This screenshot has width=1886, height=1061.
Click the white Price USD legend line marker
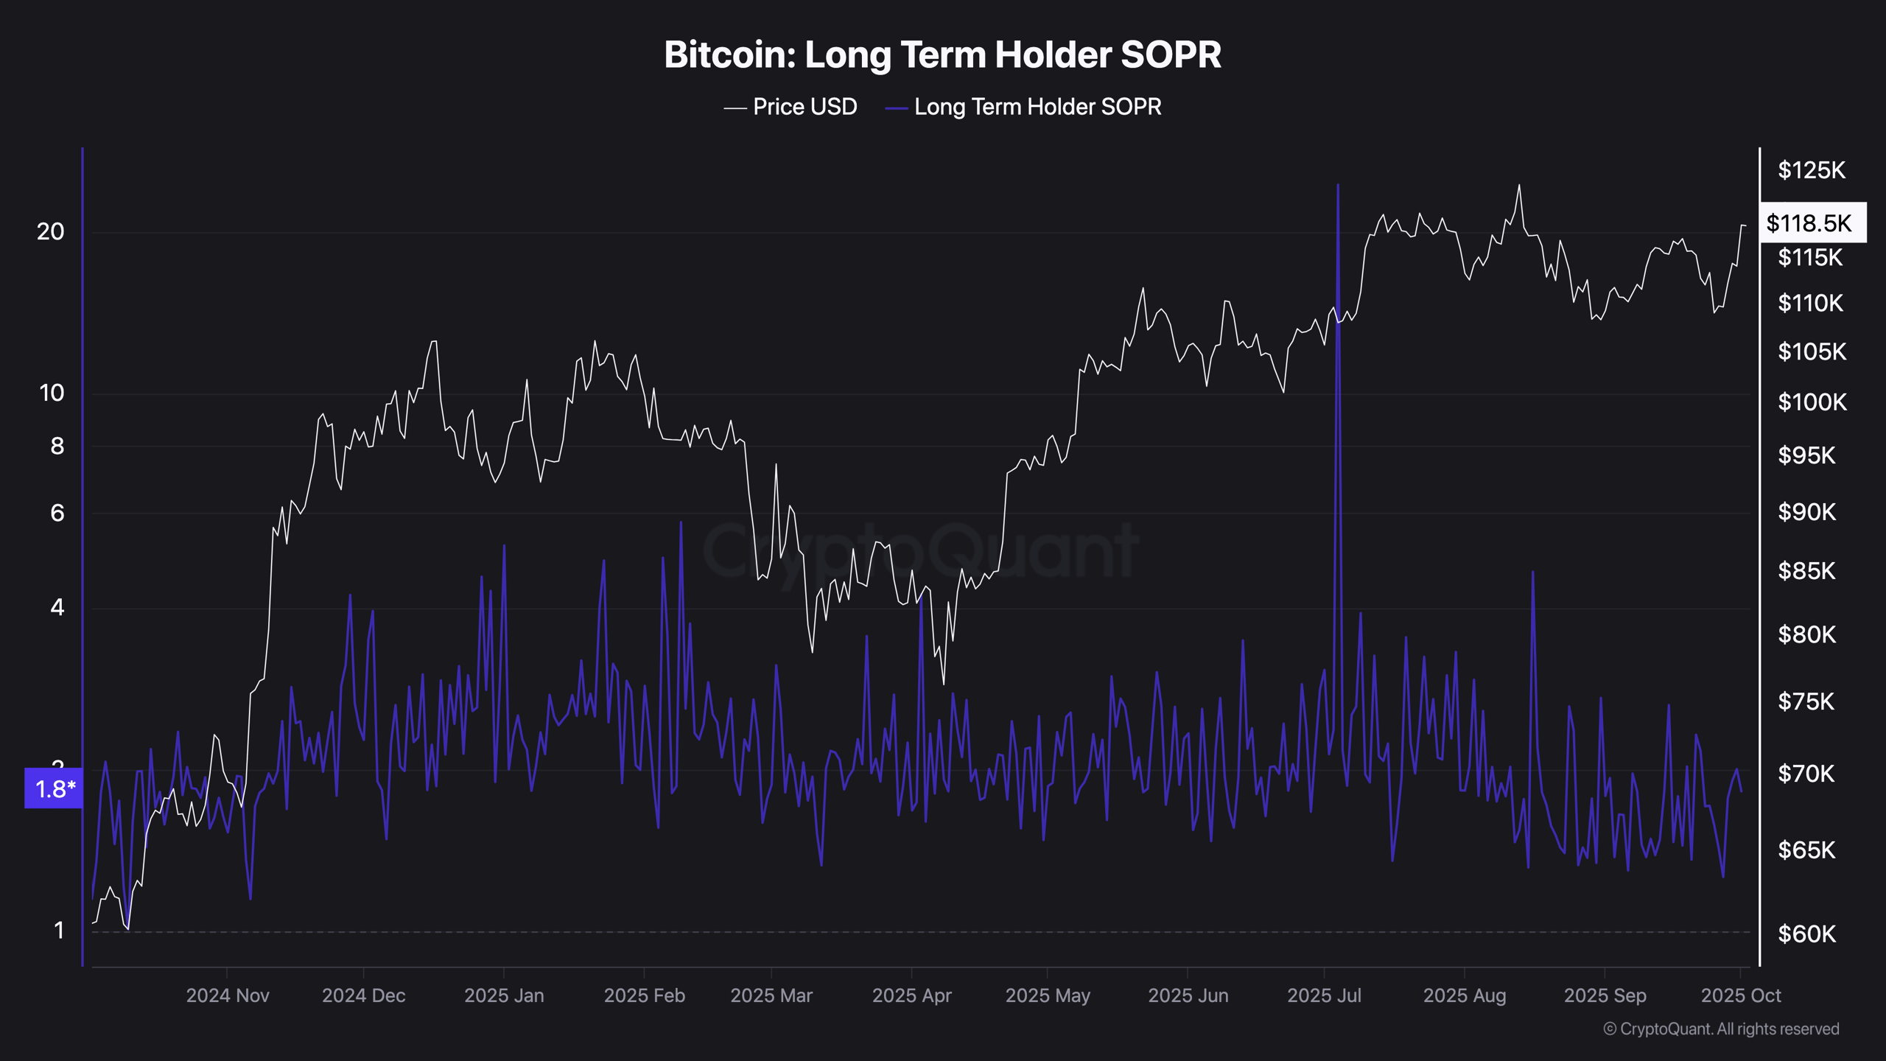[x=735, y=108]
